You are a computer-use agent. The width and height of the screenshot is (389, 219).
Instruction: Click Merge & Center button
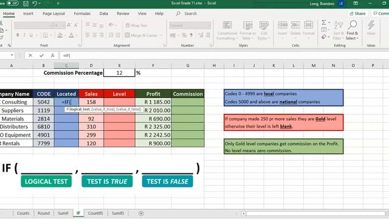[x=141, y=35]
